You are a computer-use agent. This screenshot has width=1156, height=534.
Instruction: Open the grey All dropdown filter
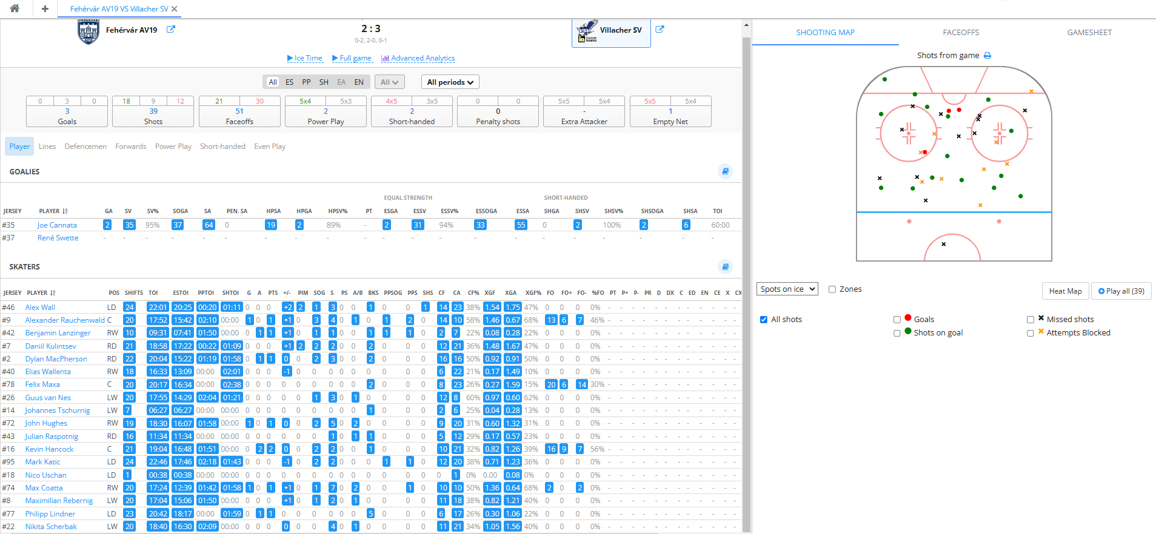coord(389,82)
